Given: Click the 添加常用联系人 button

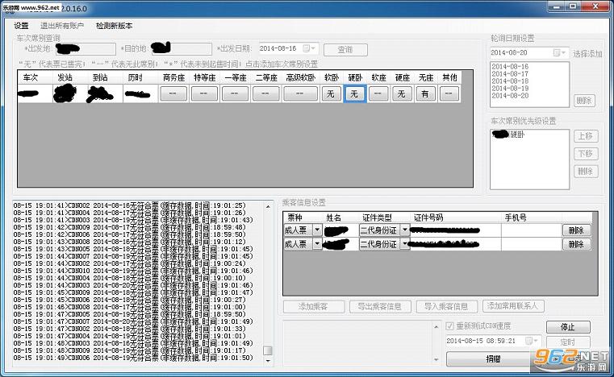Looking at the screenshot, I should (513, 306).
